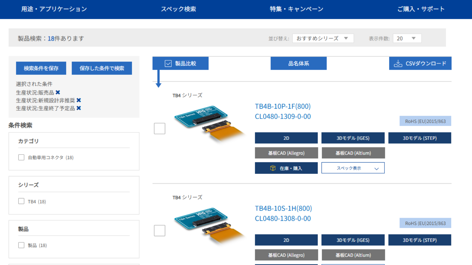Remove the 新規設計非推奨 filter condition
Screen dimensions: 472x265
79,100
